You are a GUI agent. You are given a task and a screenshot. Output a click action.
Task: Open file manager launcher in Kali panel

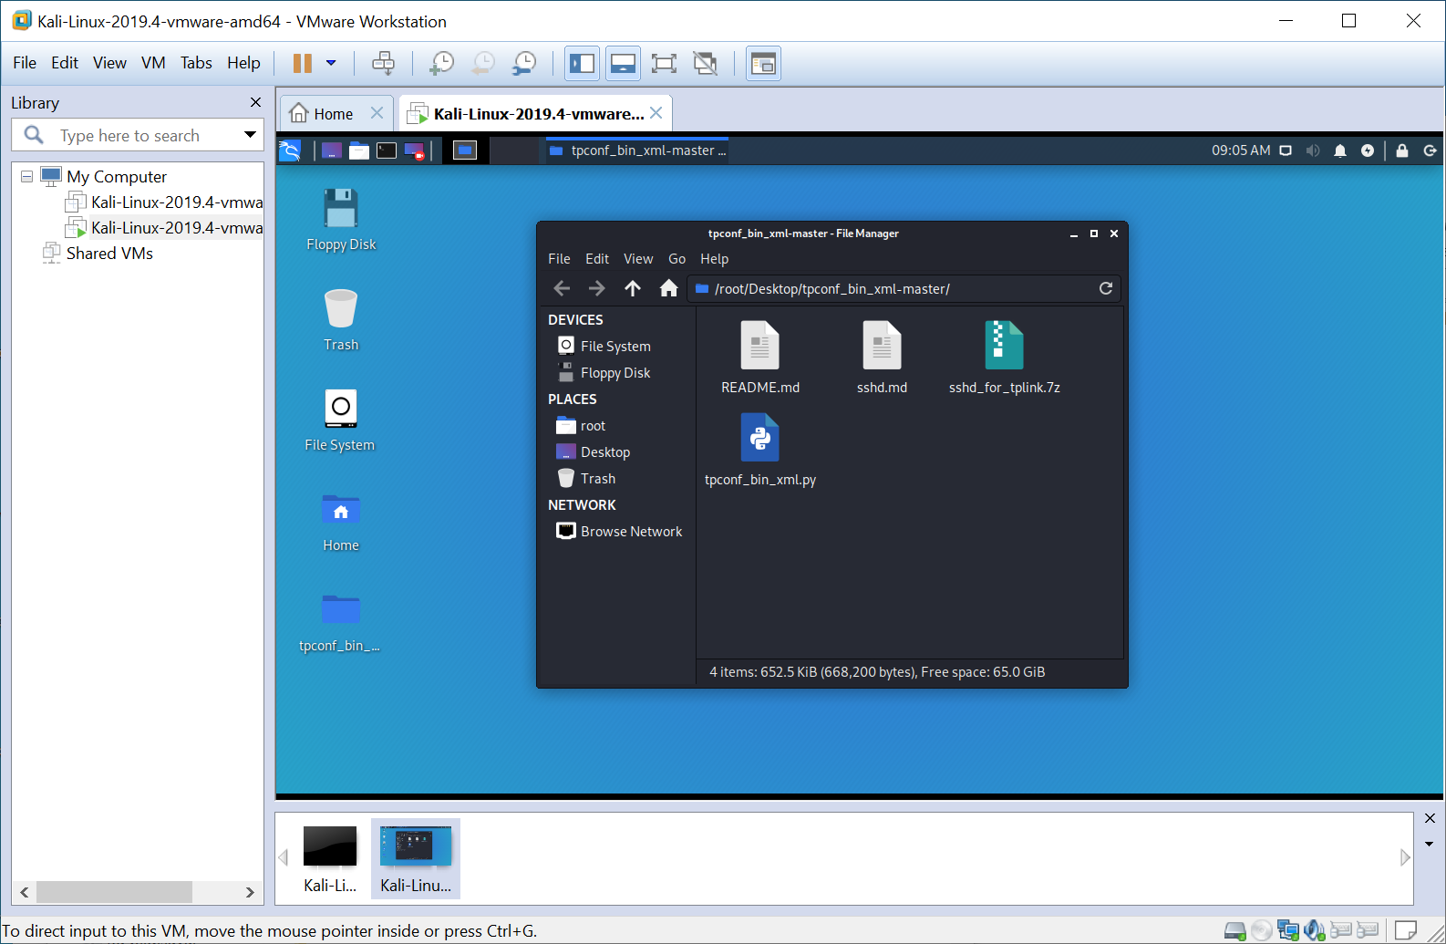[359, 150]
